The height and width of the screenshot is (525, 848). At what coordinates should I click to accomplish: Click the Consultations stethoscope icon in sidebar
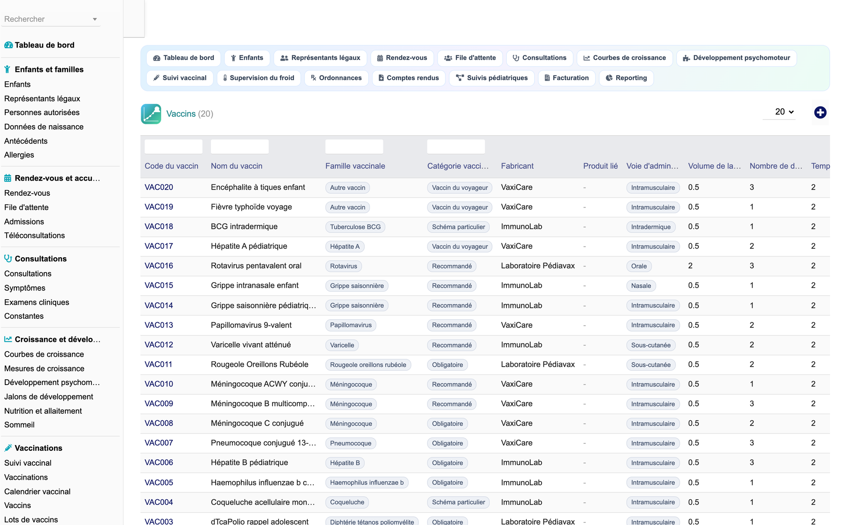tap(8, 259)
